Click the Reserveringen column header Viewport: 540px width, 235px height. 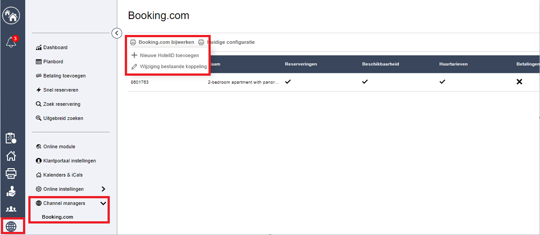(301, 64)
